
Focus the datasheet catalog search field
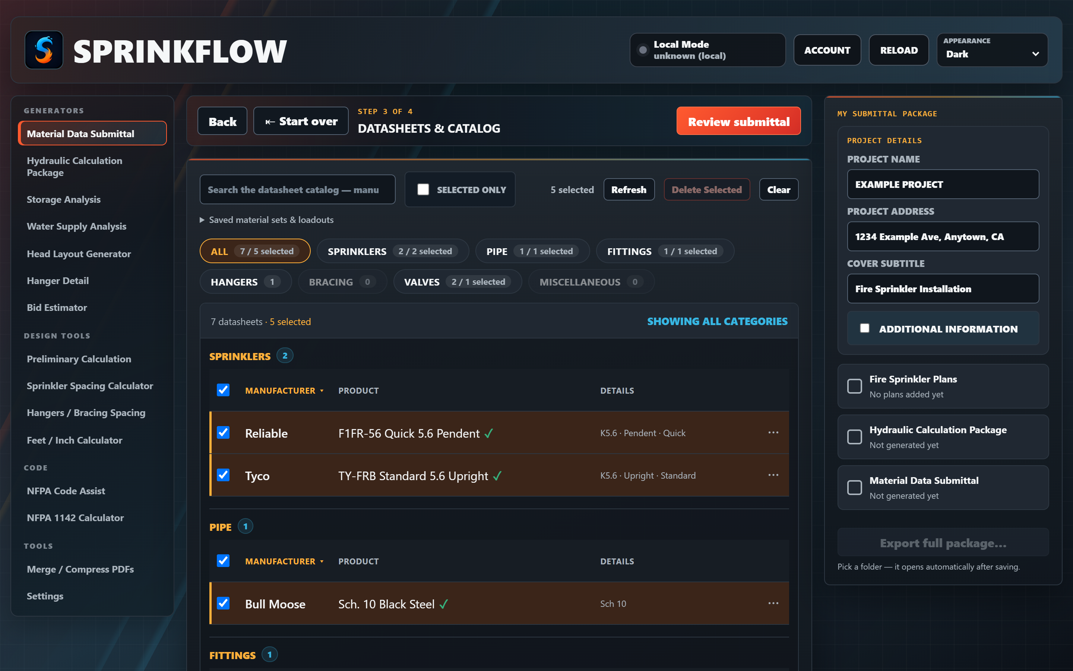coord(298,189)
